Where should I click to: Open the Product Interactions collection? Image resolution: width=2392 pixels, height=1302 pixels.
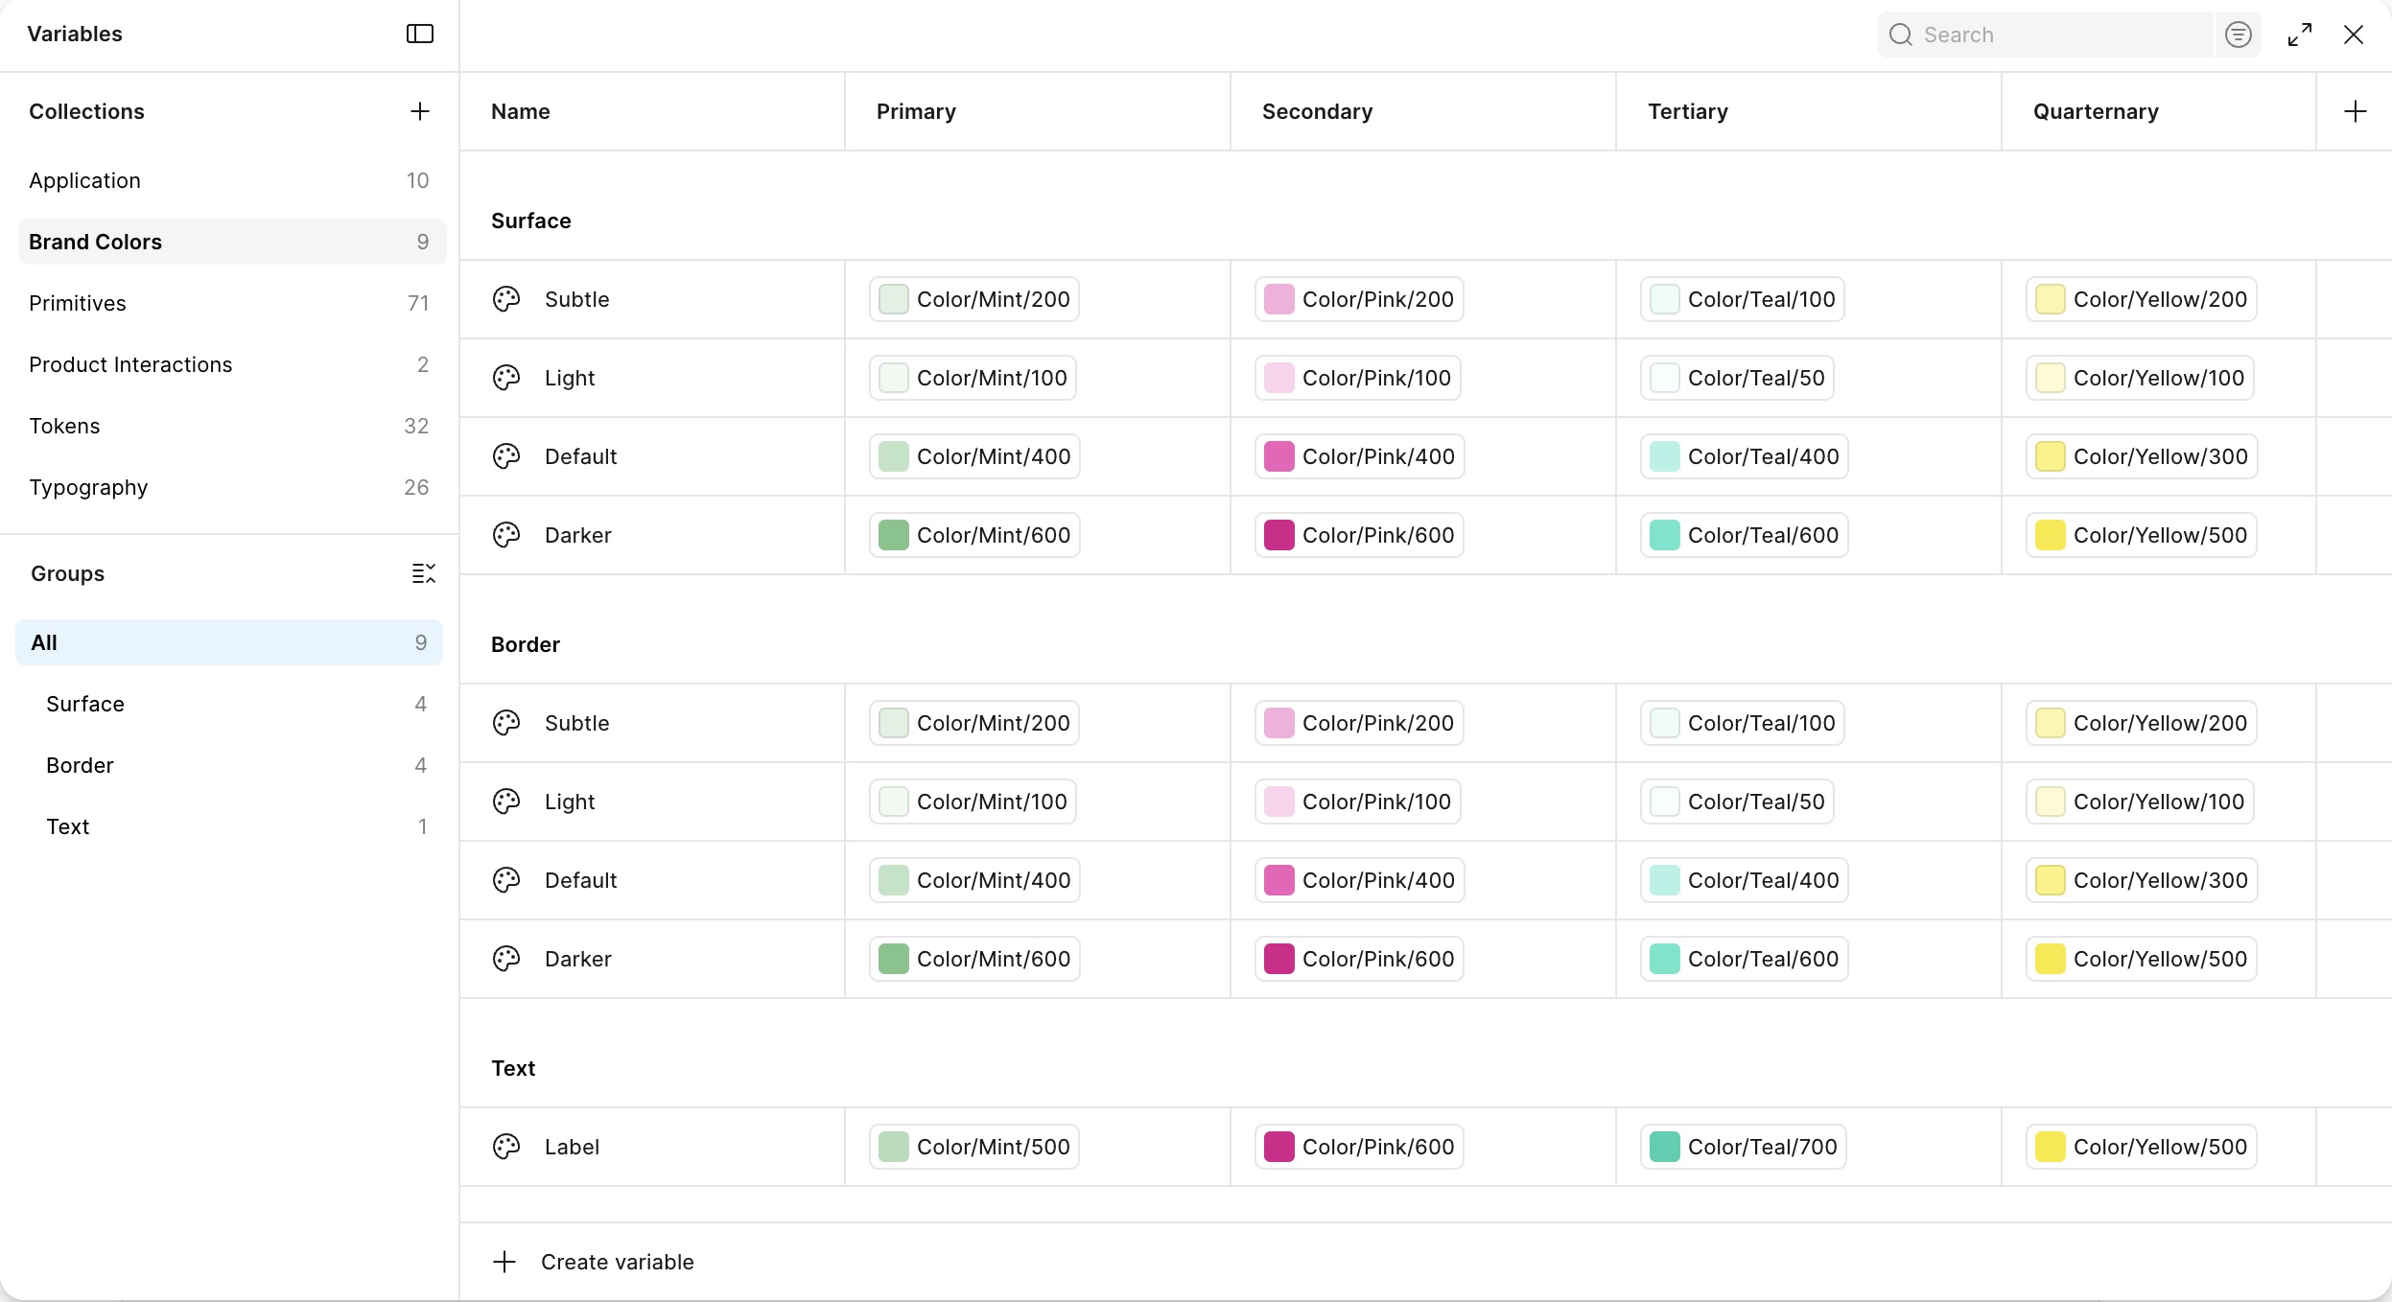coord(232,364)
